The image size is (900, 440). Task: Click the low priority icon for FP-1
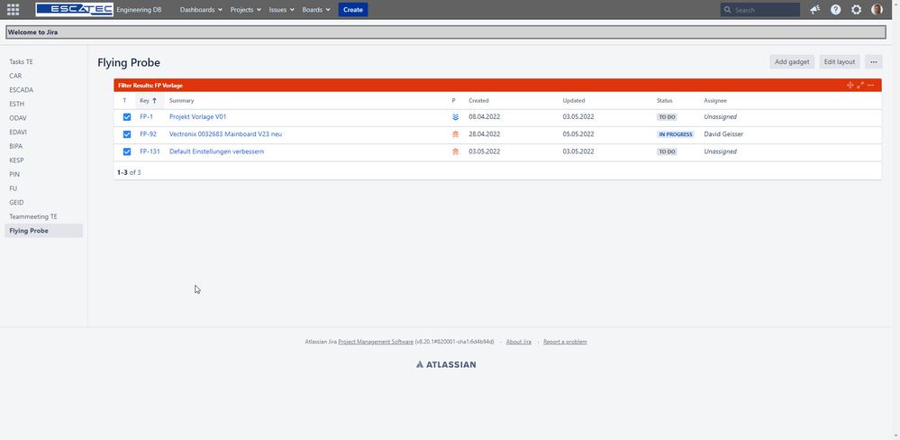tap(455, 116)
